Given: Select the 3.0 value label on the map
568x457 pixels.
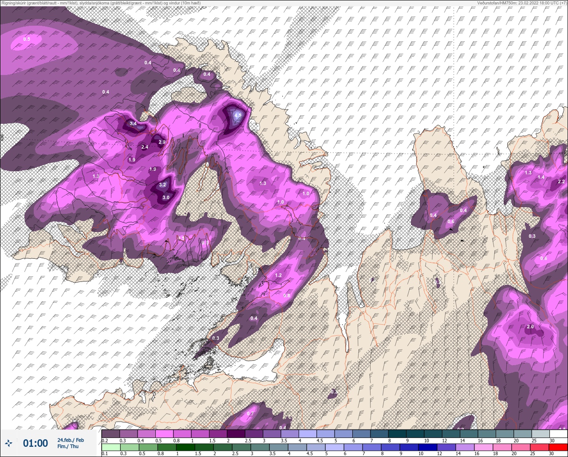Looking at the screenshot, I should pos(166,197).
